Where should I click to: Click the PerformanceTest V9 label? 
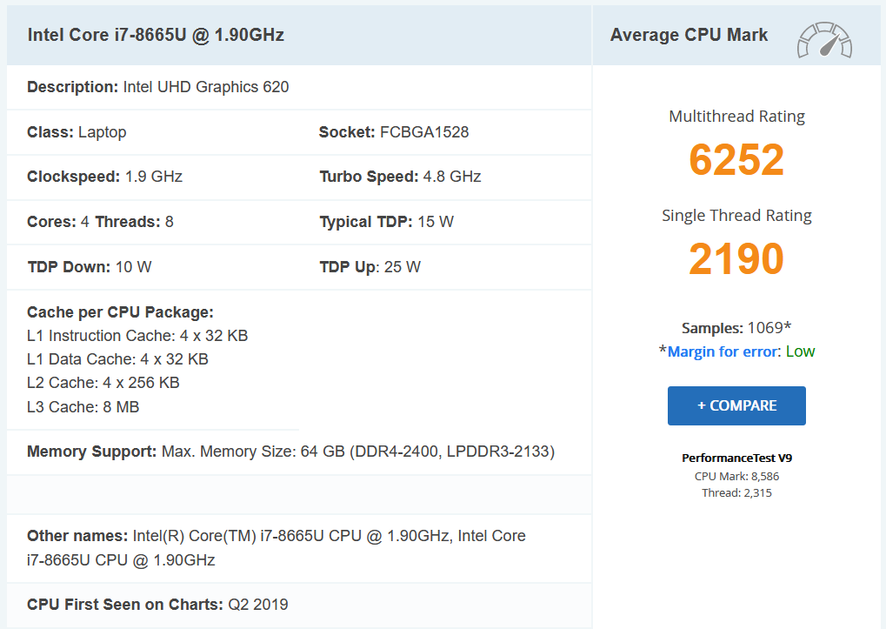tap(736, 458)
